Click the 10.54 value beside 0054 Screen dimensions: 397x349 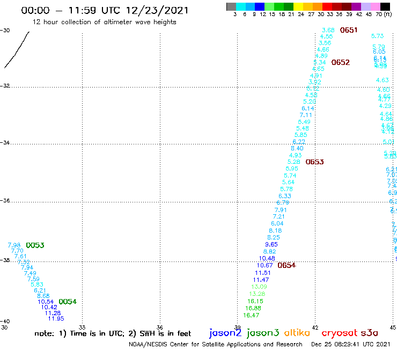(46, 302)
